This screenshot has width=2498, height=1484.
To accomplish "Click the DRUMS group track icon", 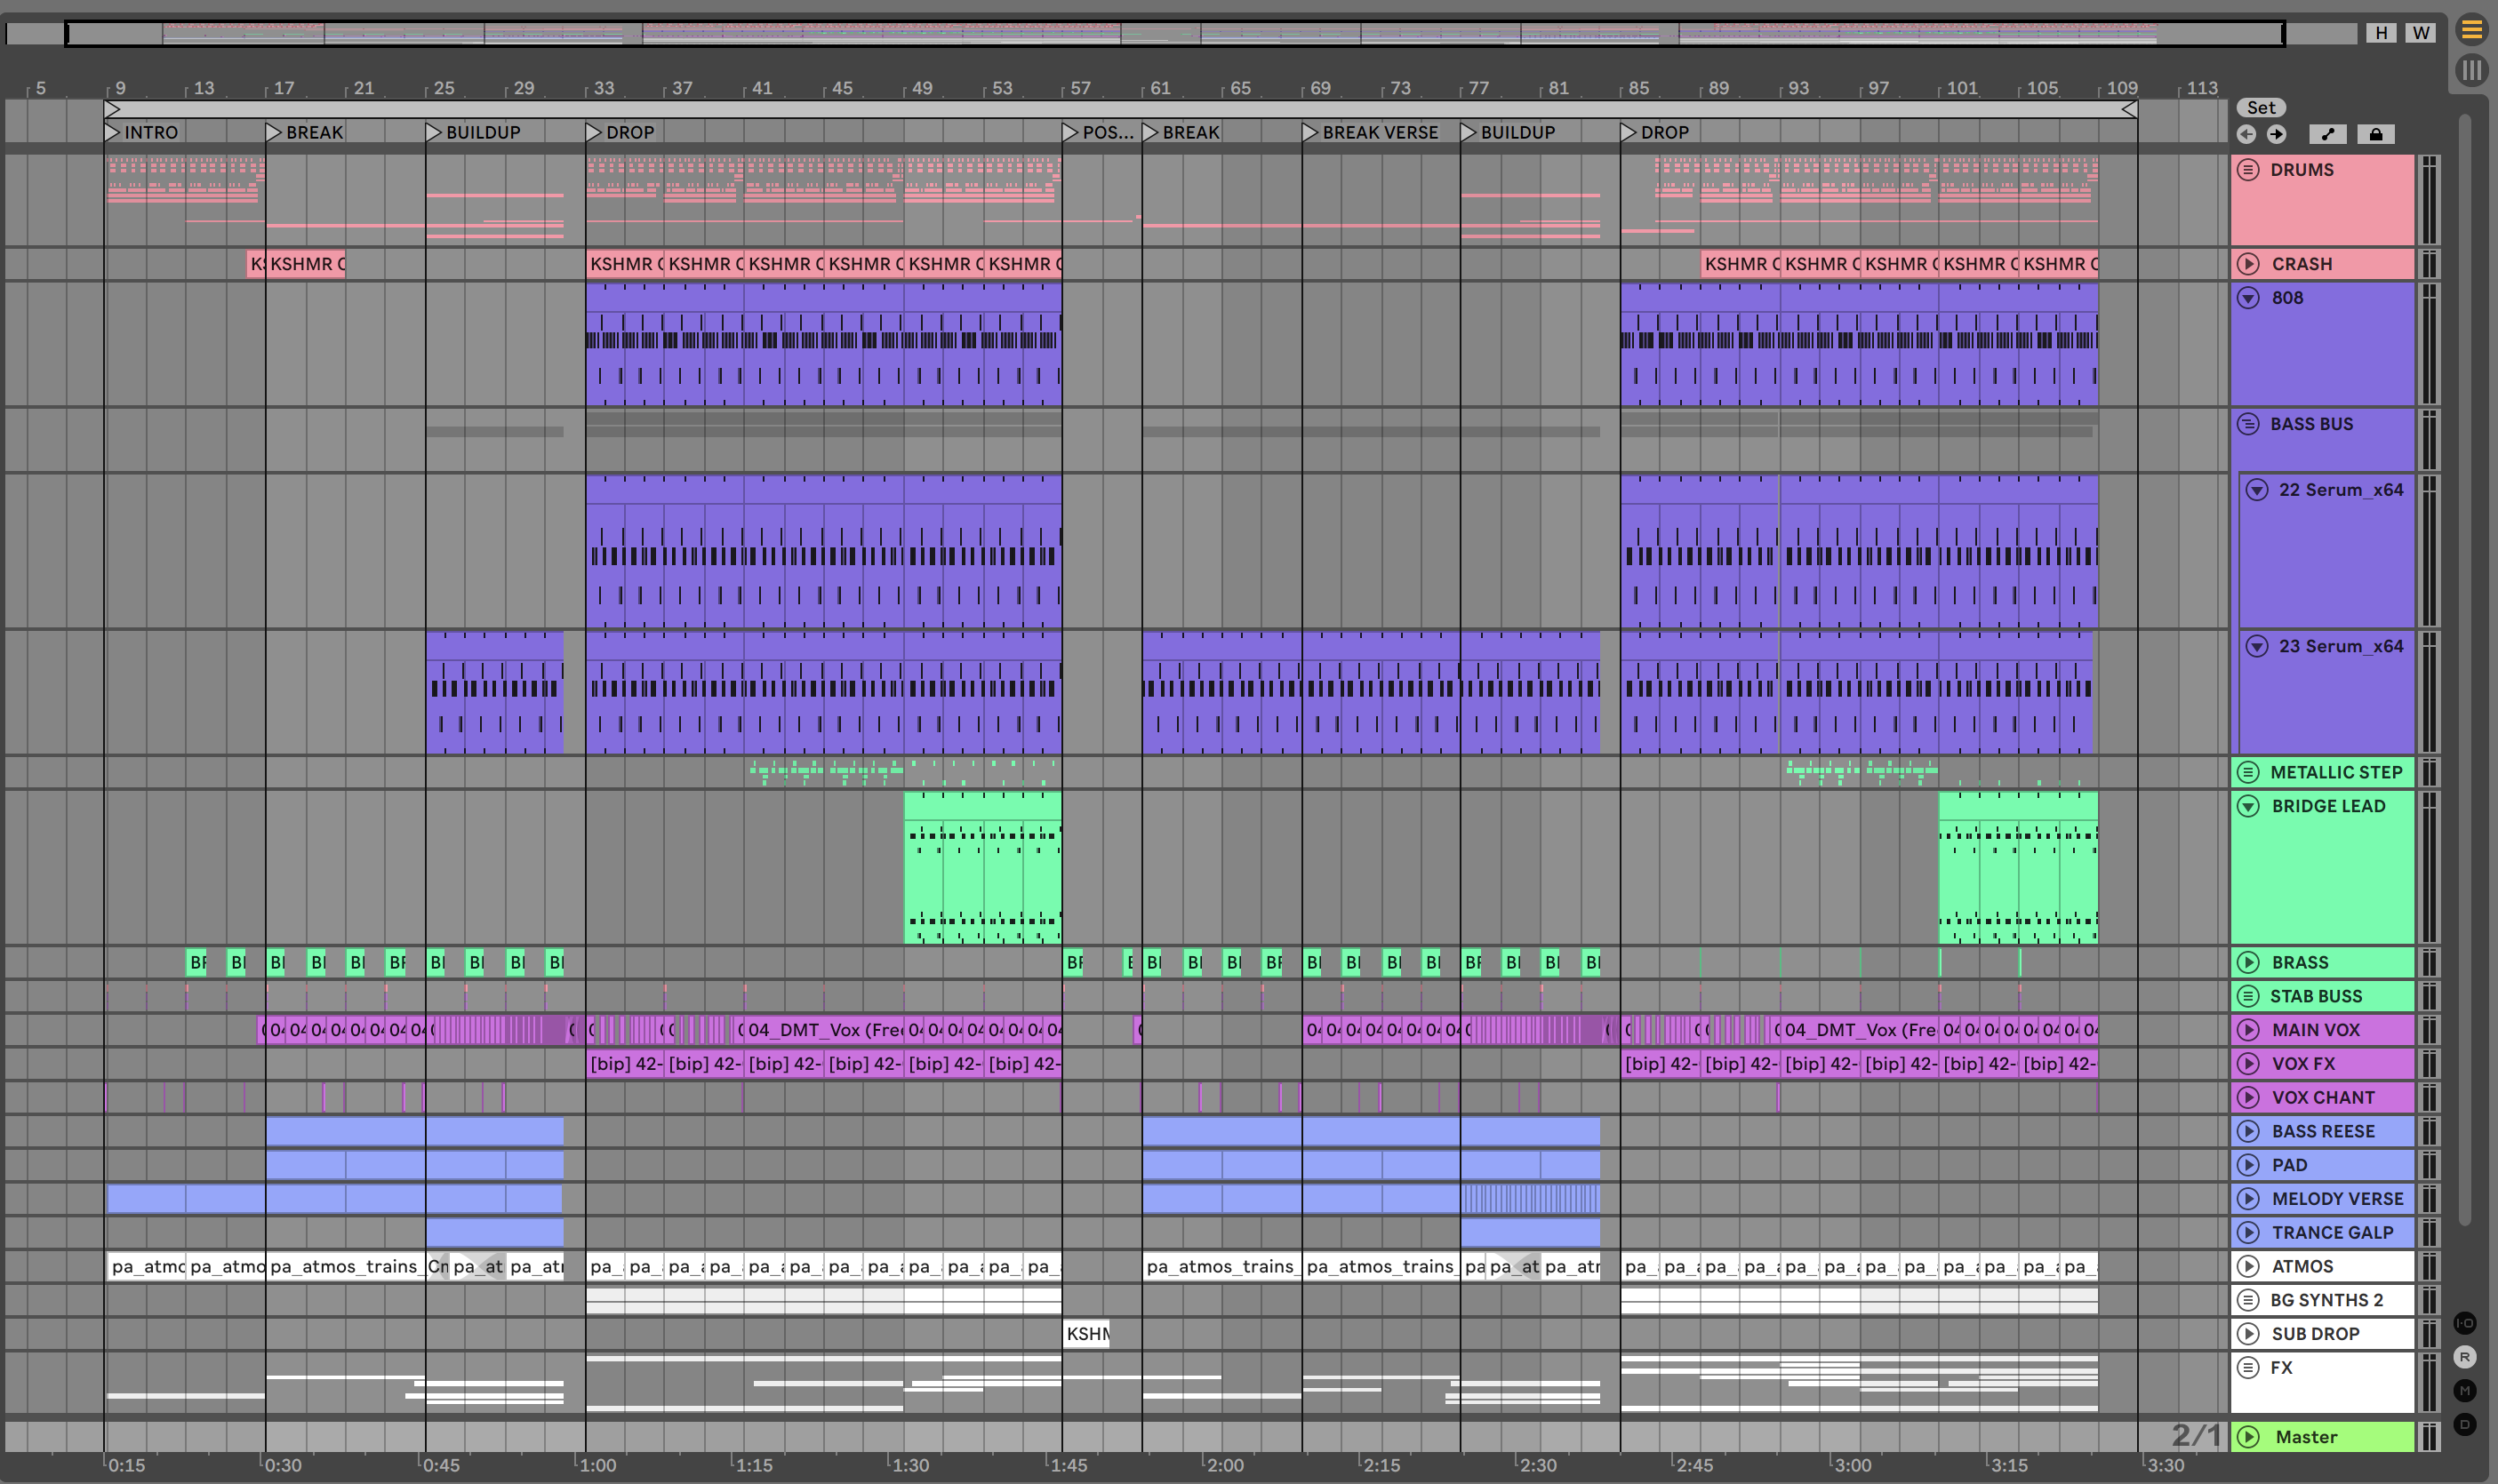I will 2248,170.
